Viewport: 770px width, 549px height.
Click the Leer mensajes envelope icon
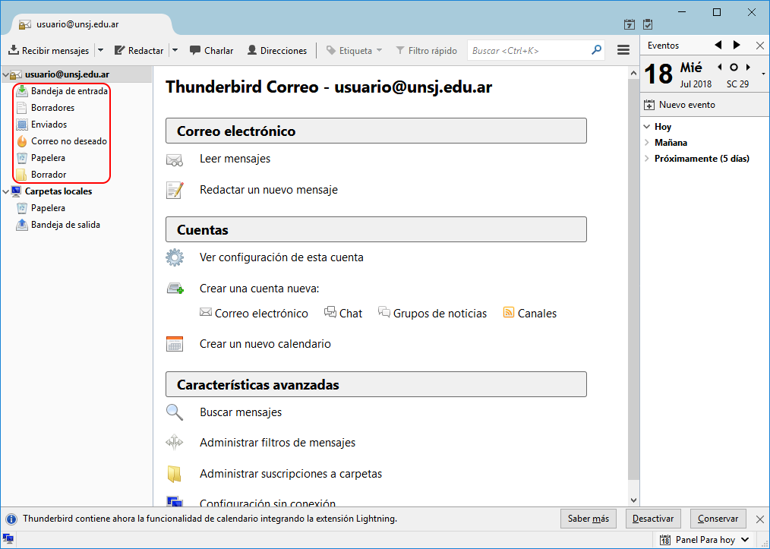[x=175, y=159]
